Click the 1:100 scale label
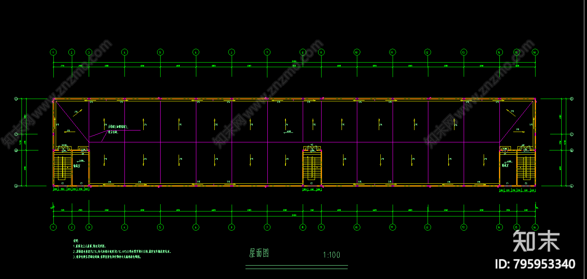 [x=332, y=255]
